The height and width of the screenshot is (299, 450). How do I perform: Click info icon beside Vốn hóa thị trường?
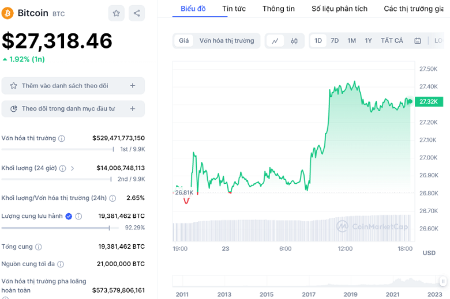tap(62, 138)
